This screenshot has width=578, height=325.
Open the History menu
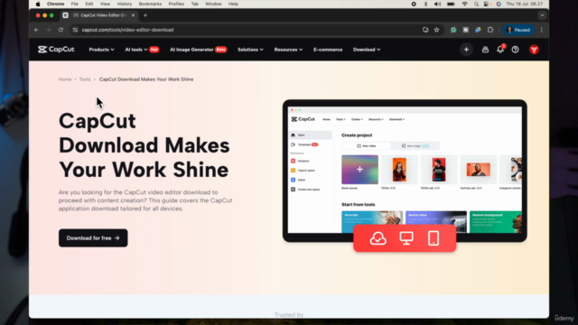pyautogui.click(x=125, y=4)
